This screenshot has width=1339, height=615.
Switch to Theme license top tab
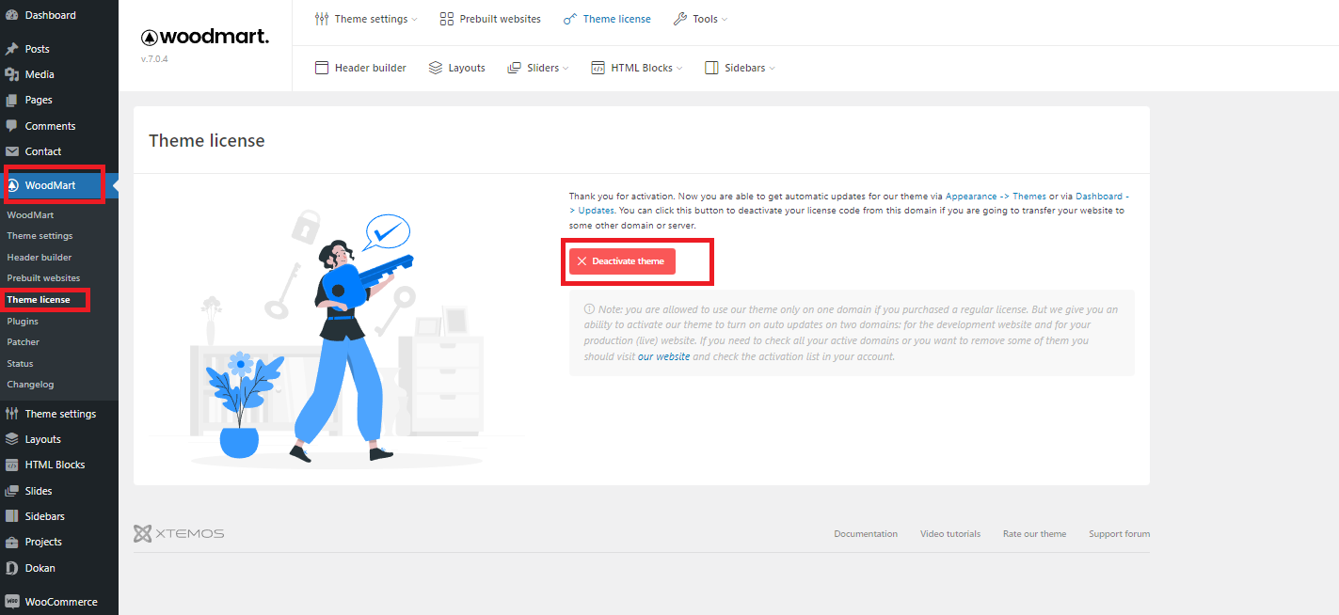click(607, 19)
